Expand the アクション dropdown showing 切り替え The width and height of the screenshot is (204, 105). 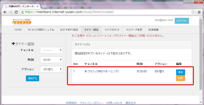[51, 69]
